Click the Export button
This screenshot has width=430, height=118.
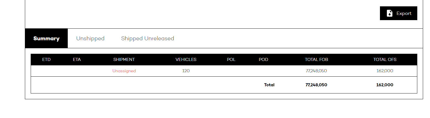398,13
